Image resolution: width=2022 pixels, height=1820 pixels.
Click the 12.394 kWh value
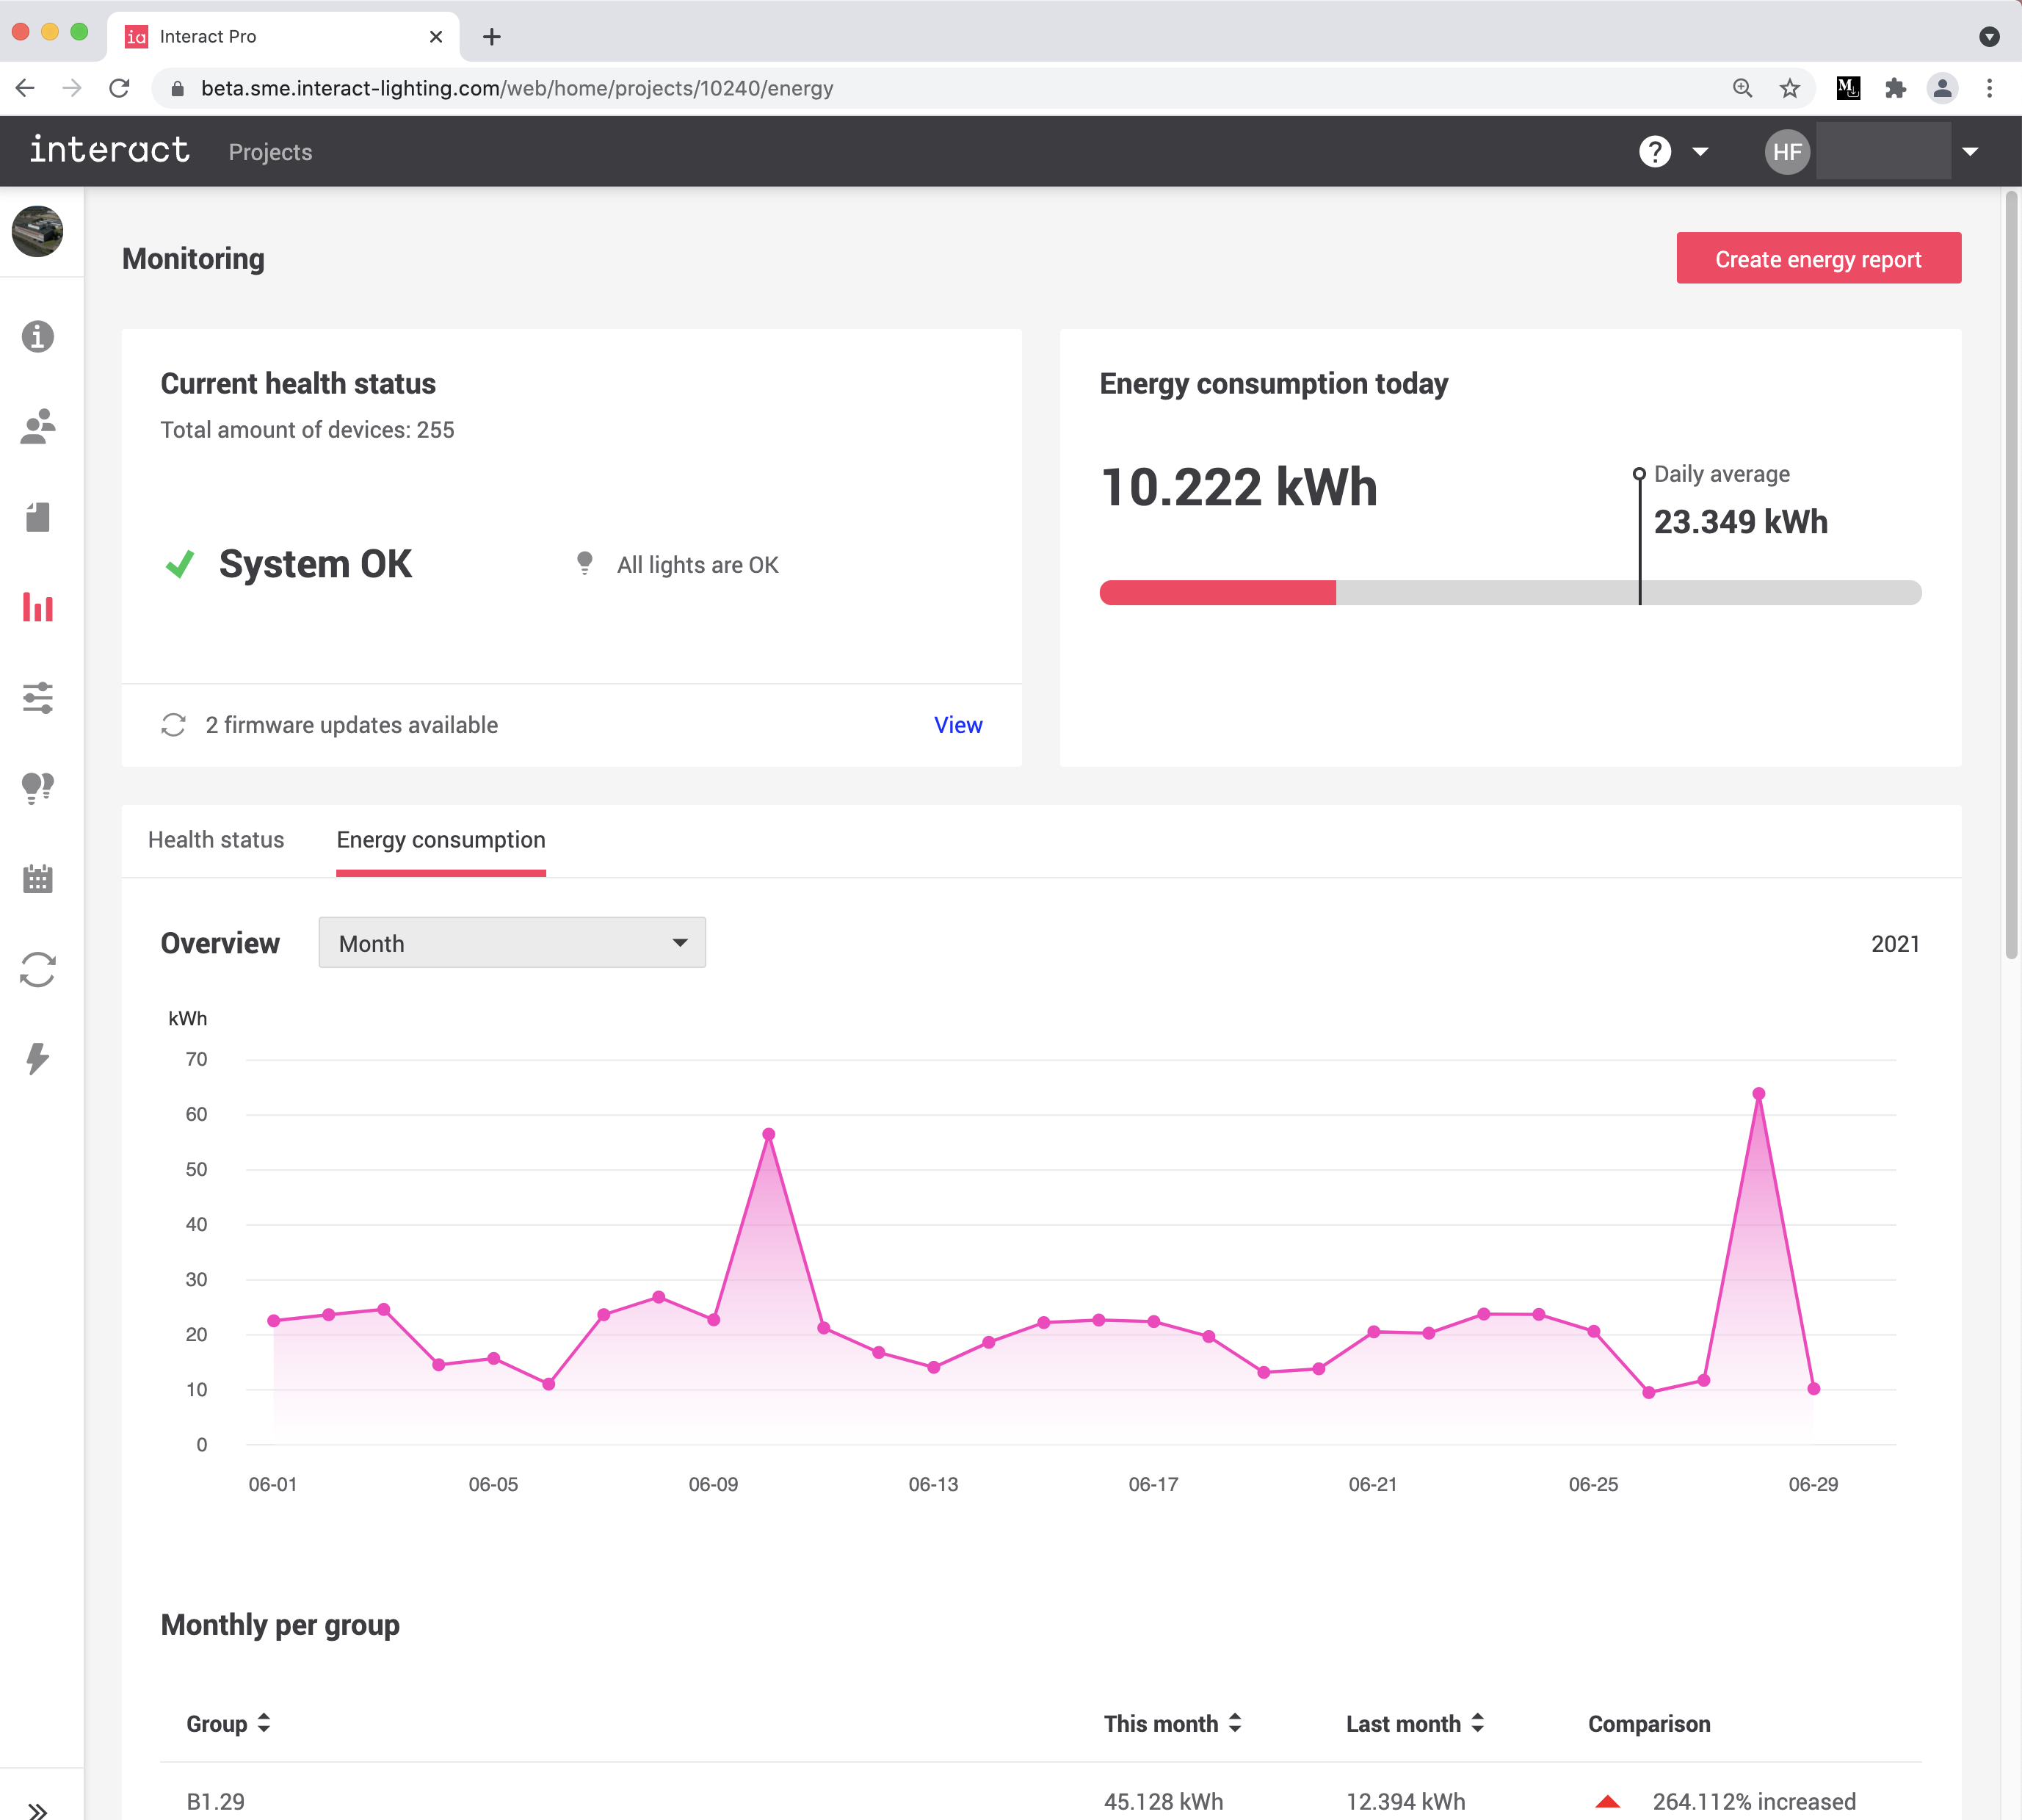1405,1801
